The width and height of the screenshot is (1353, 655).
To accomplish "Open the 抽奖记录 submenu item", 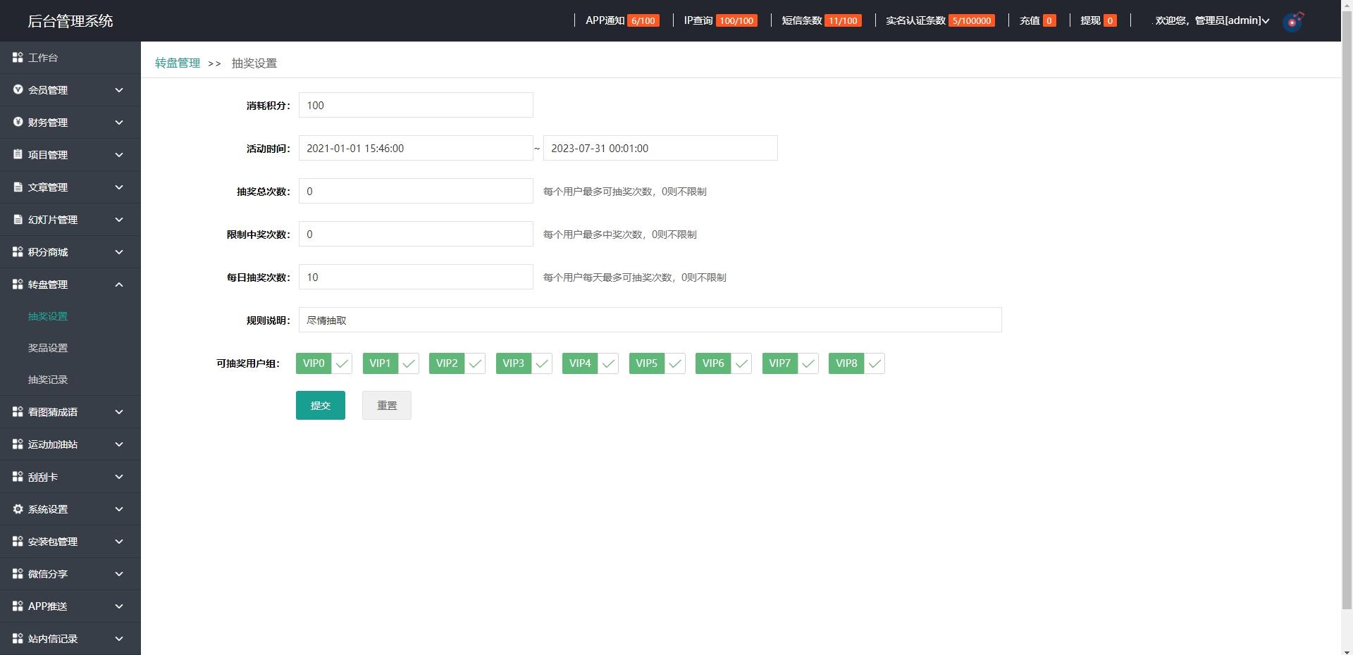I will (48, 380).
